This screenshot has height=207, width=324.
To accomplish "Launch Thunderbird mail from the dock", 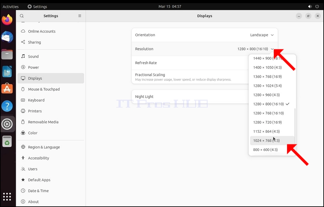I will coord(7,37).
